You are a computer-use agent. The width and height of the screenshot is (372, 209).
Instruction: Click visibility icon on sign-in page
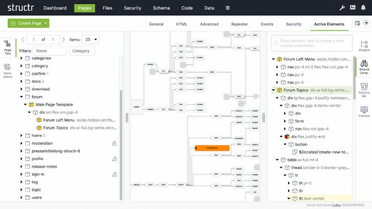click(115, 174)
